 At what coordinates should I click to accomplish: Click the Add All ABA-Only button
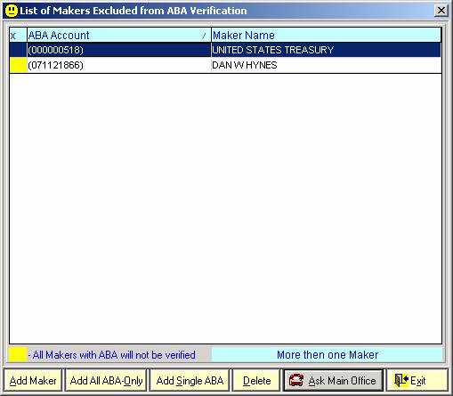[106, 380]
